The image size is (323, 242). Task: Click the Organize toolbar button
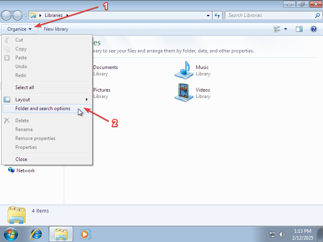[x=19, y=29]
